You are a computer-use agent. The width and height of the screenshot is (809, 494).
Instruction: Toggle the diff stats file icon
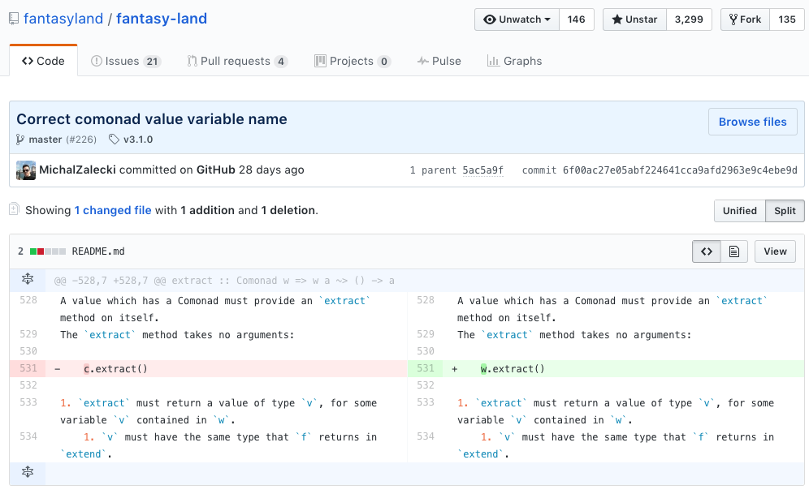[15, 209]
